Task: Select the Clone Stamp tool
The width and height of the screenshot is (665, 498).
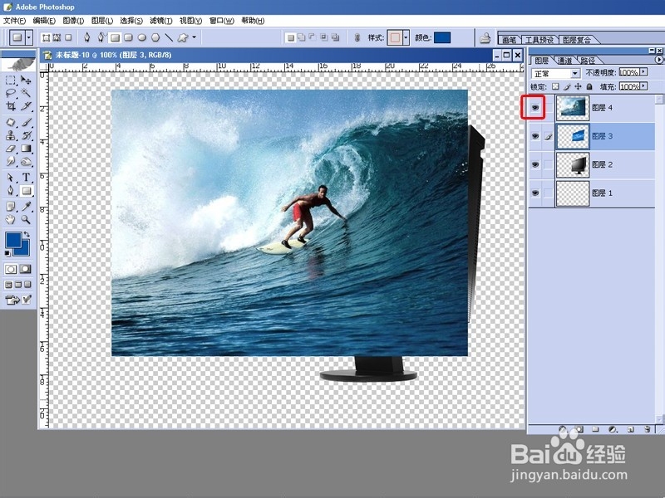Action: (x=10, y=137)
